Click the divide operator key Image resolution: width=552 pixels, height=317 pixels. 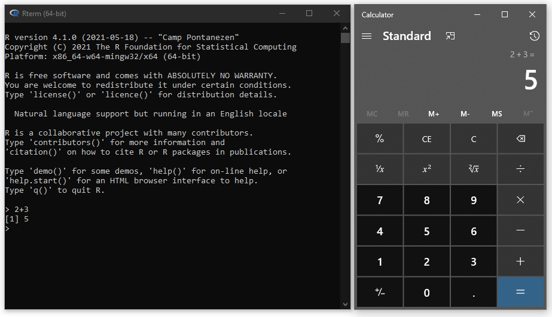tap(520, 170)
